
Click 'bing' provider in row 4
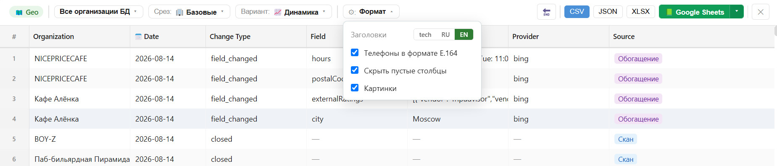521,119
